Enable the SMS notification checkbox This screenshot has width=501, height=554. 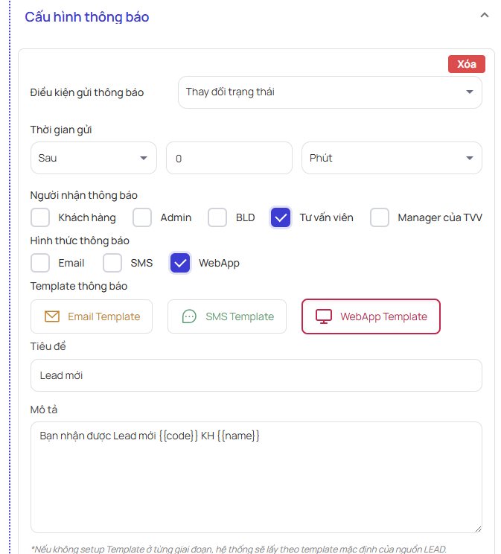(112, 263)
